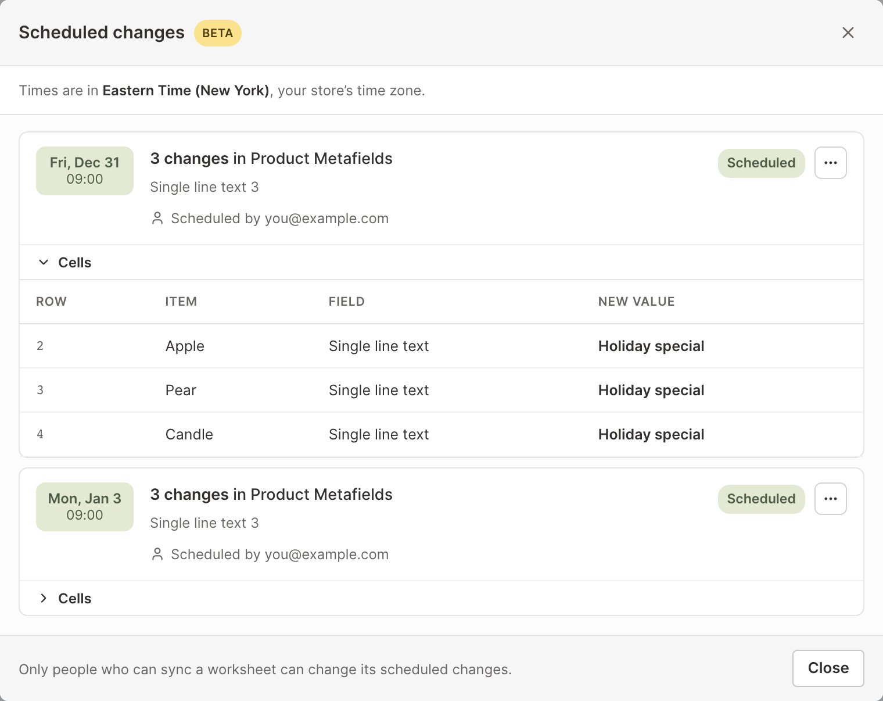
Task: Click the Pear item cell
Action: pos(181,391)
